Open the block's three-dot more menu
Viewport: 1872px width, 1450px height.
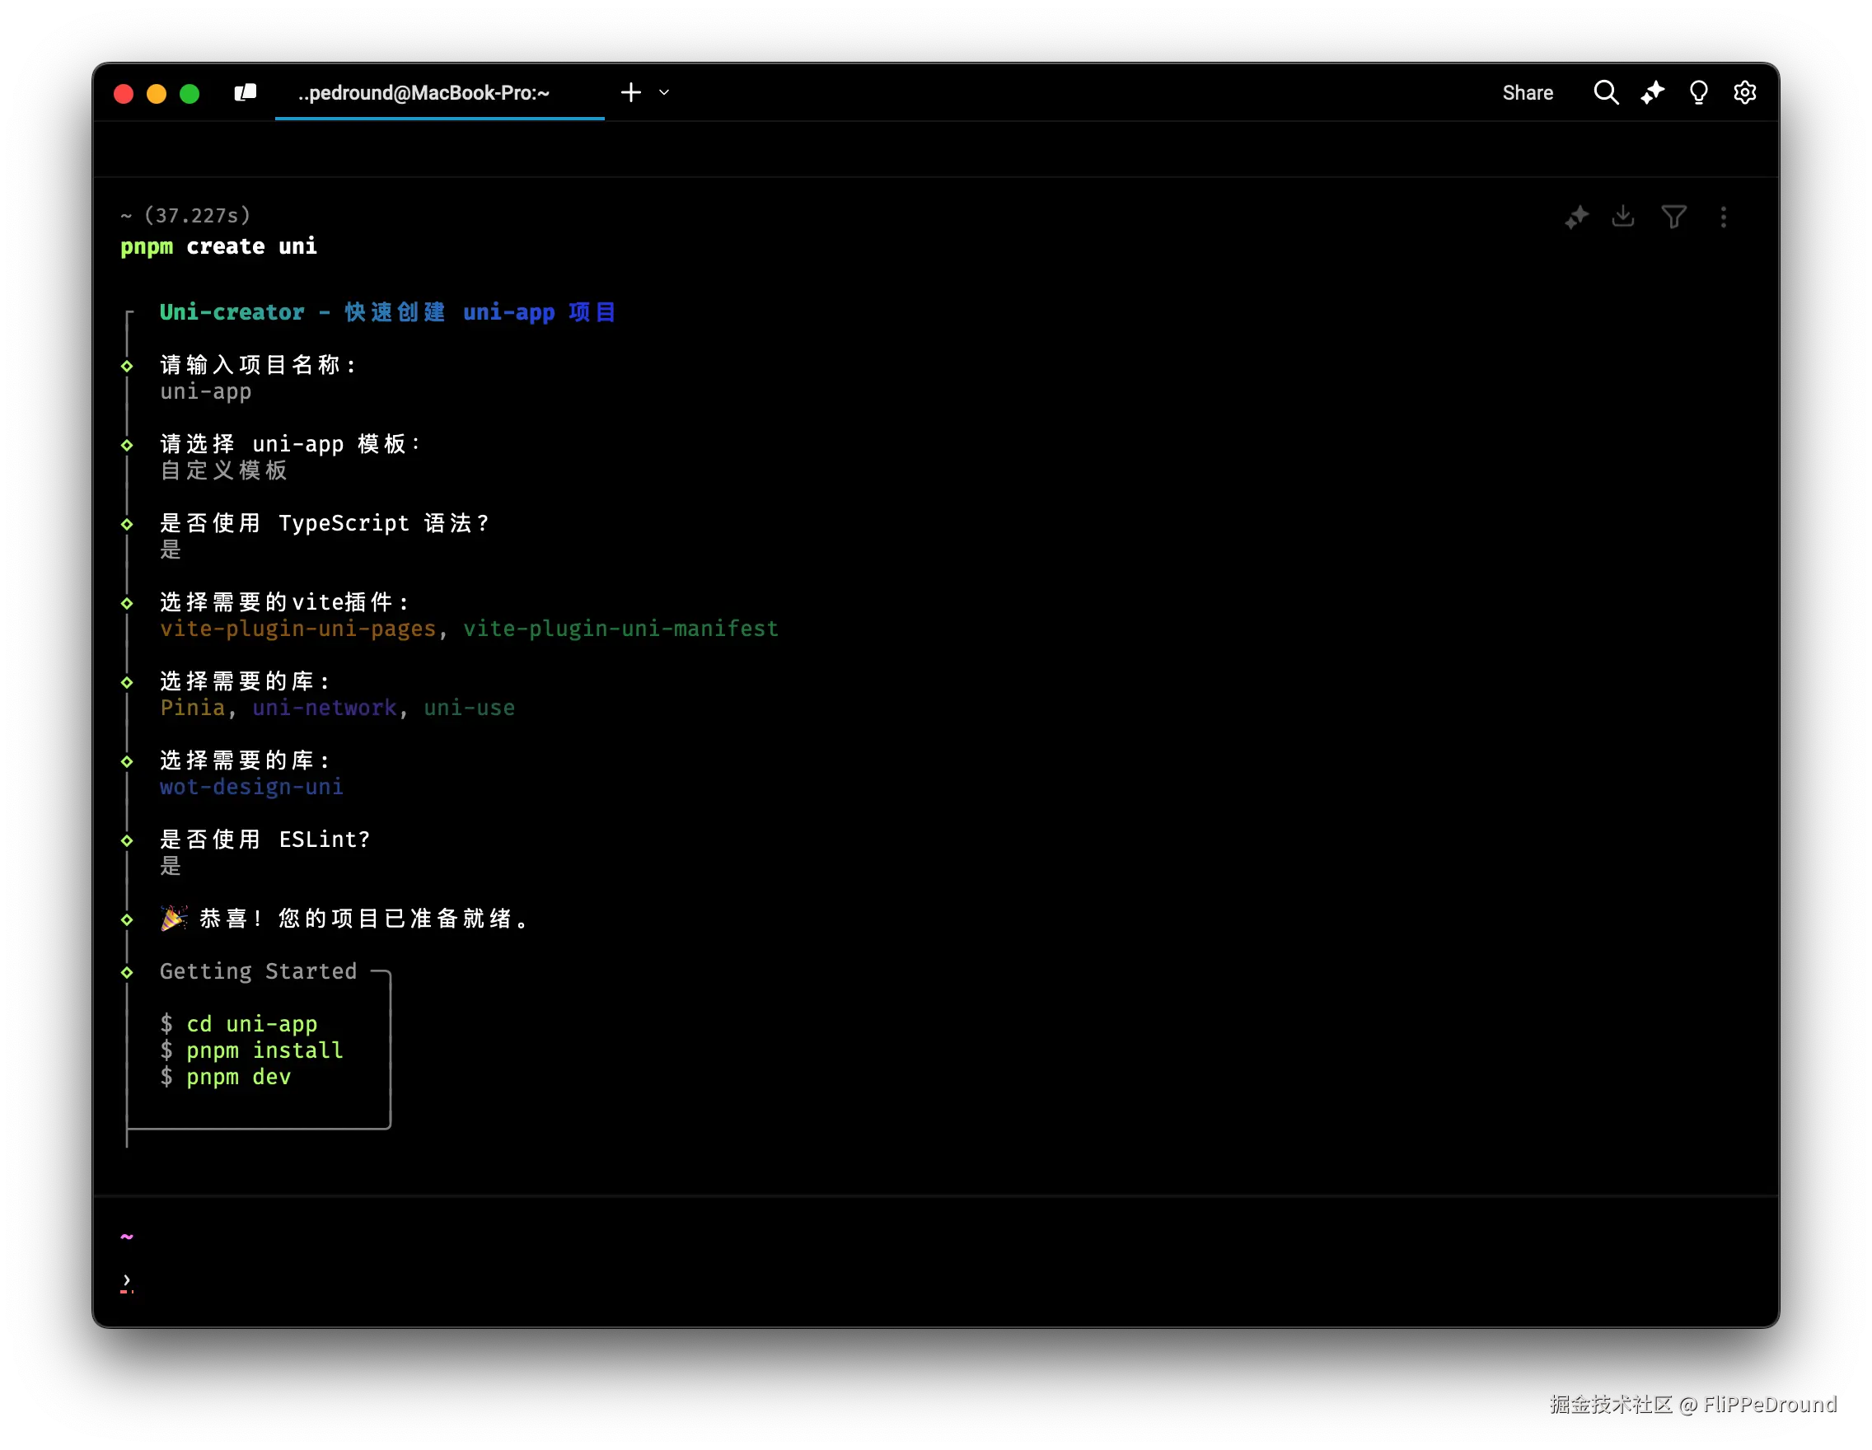[x=1723, y=217]
